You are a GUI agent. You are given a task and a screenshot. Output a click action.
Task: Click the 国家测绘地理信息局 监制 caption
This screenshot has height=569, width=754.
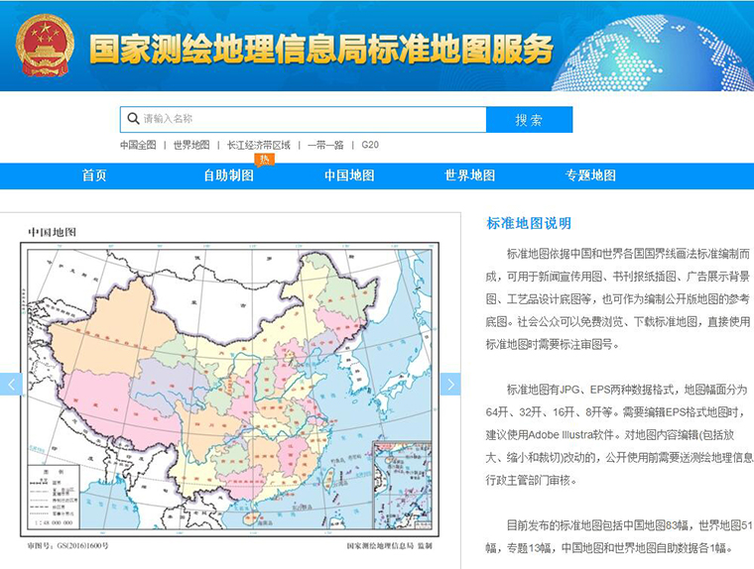tap(390, 546)
